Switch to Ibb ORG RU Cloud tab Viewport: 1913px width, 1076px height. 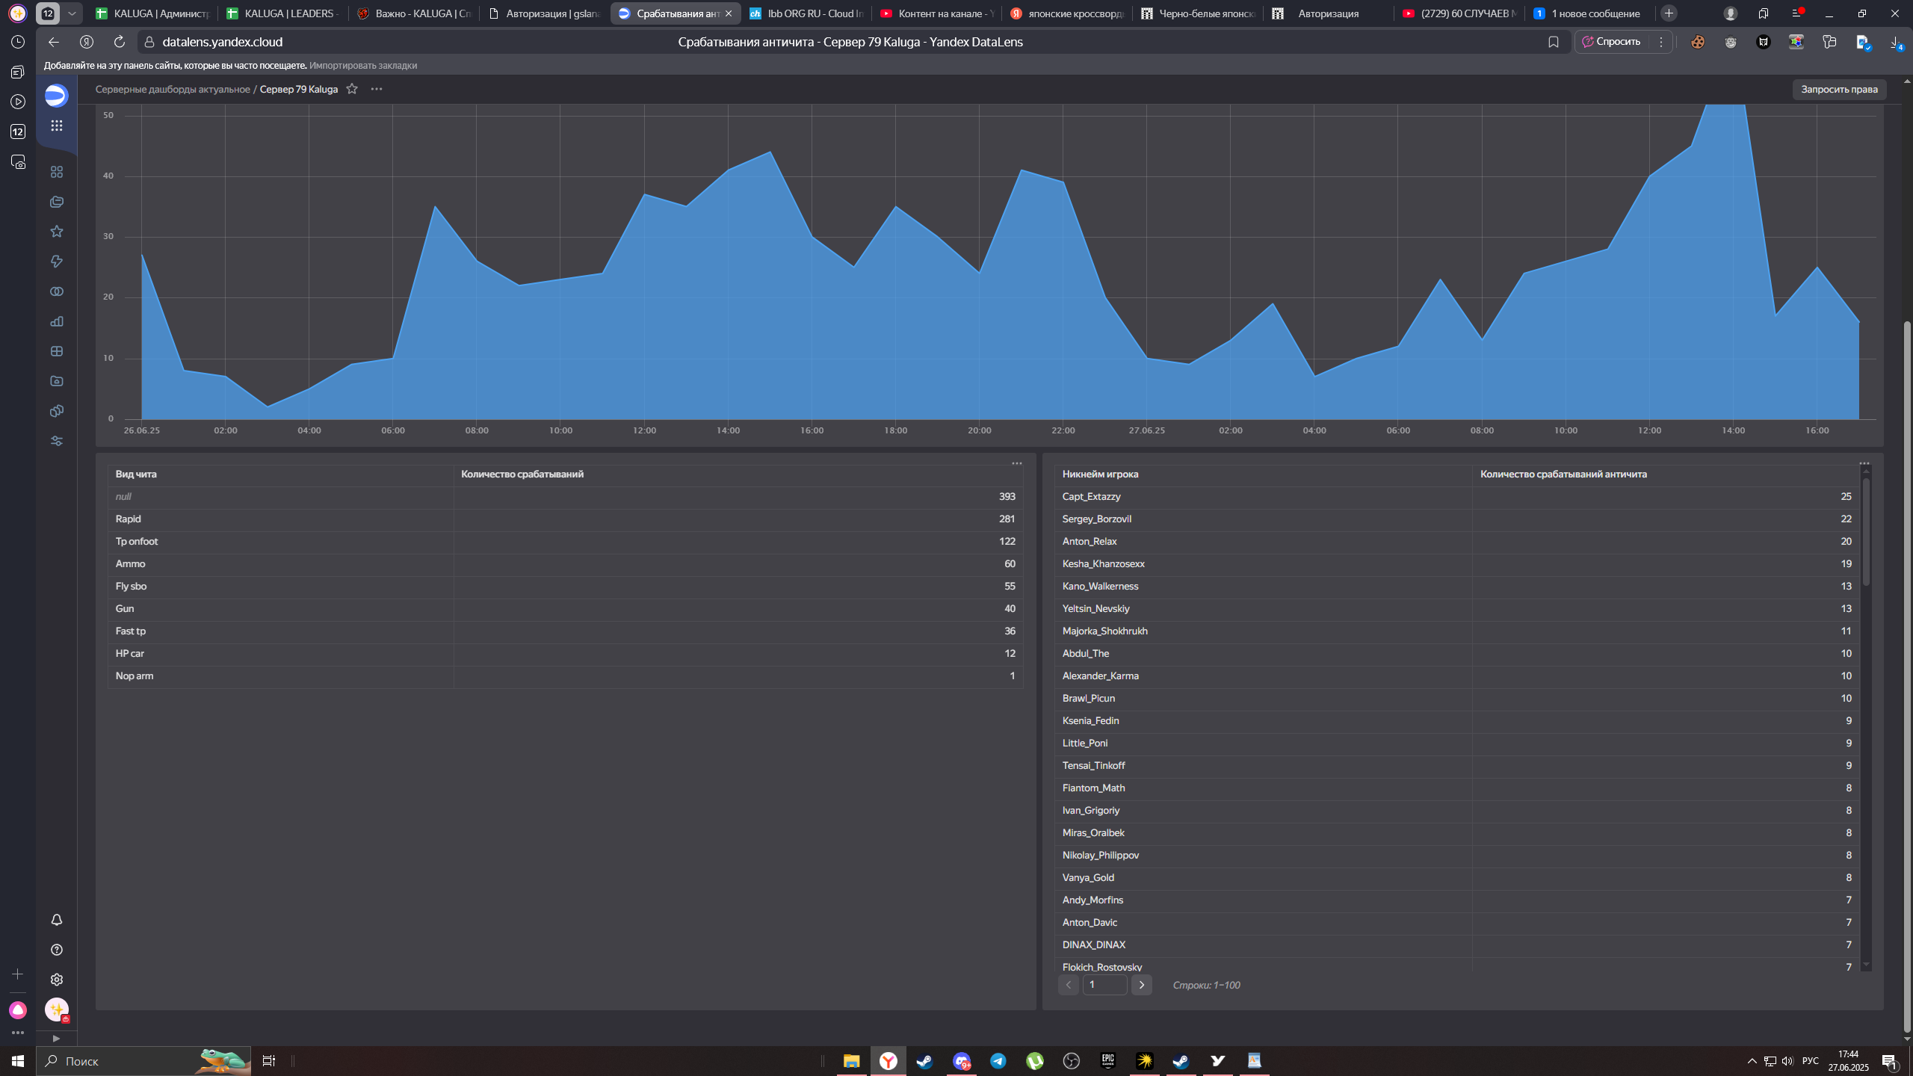point(806,13)
